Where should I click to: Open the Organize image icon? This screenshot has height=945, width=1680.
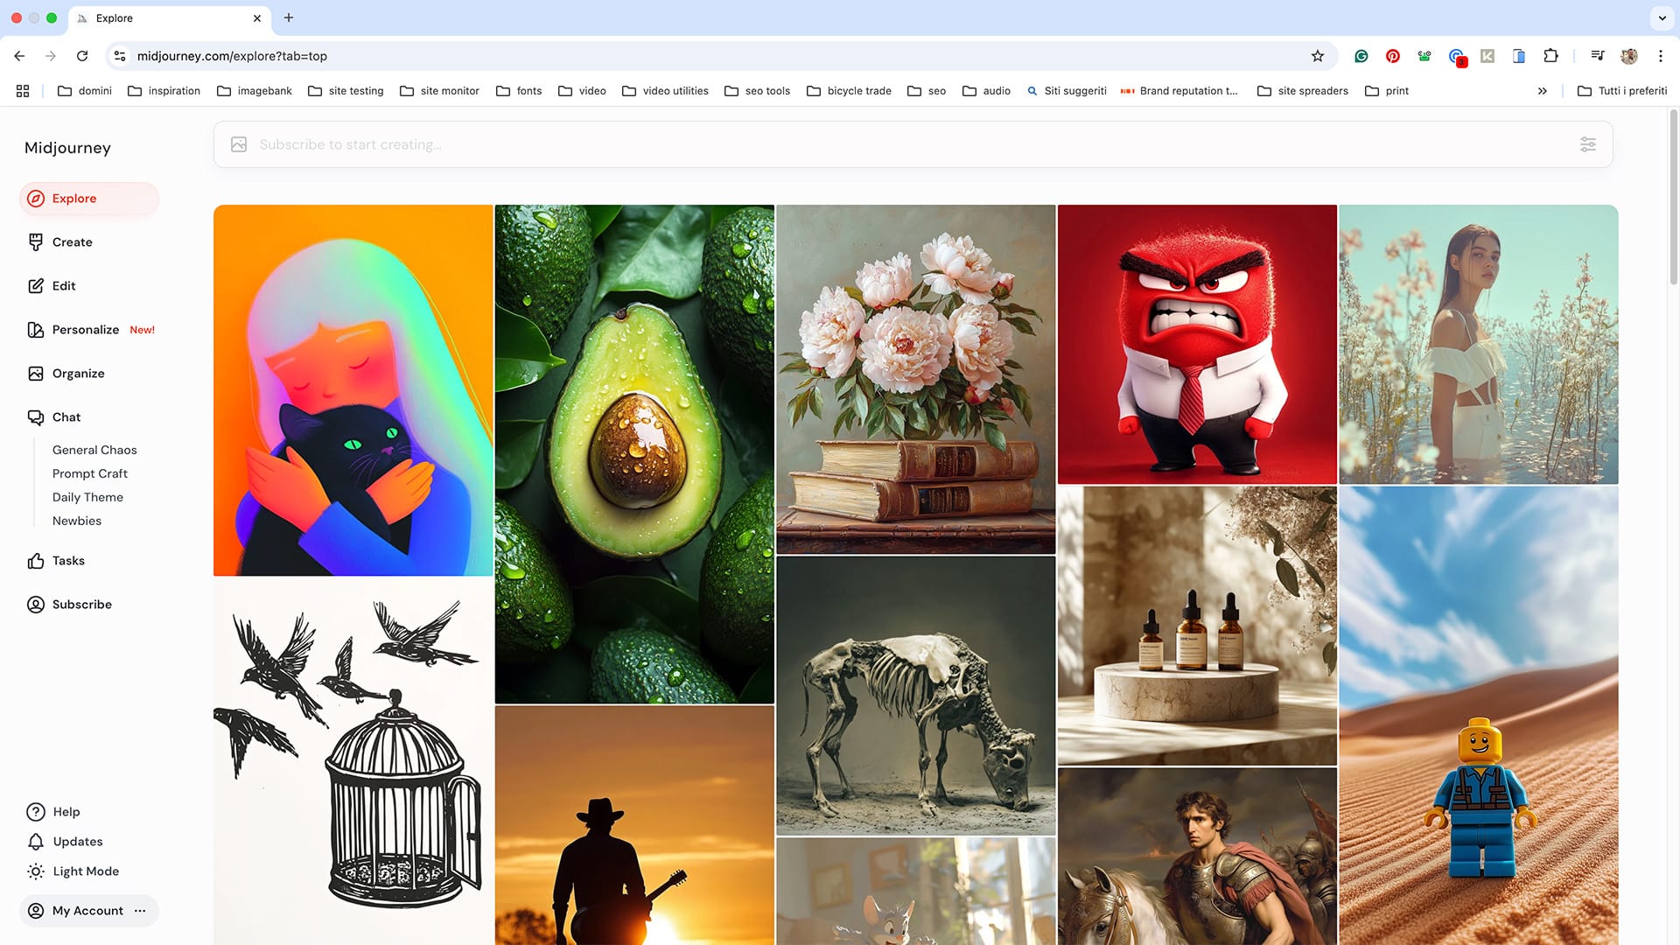tap(36, 374)
